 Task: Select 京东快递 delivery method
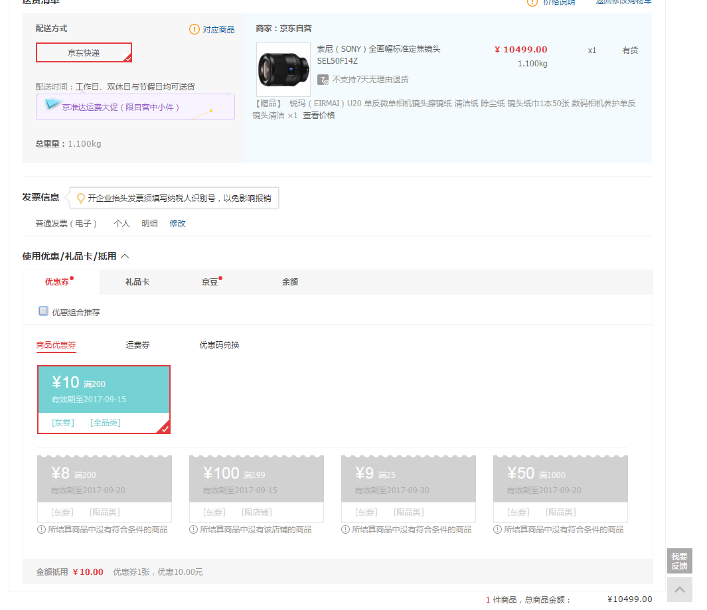click(x=84, y=52)
